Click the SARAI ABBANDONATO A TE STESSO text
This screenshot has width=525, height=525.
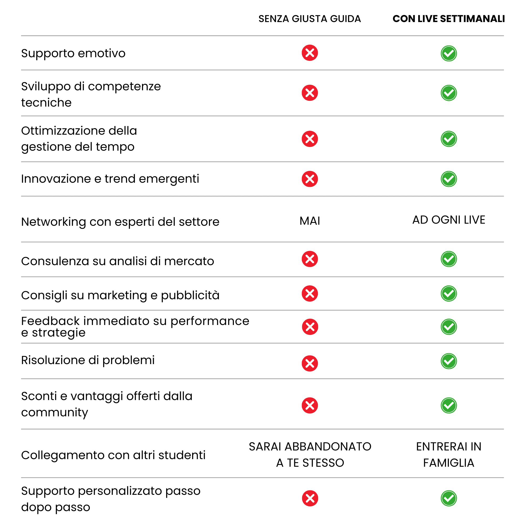click(x=310, y=455)
